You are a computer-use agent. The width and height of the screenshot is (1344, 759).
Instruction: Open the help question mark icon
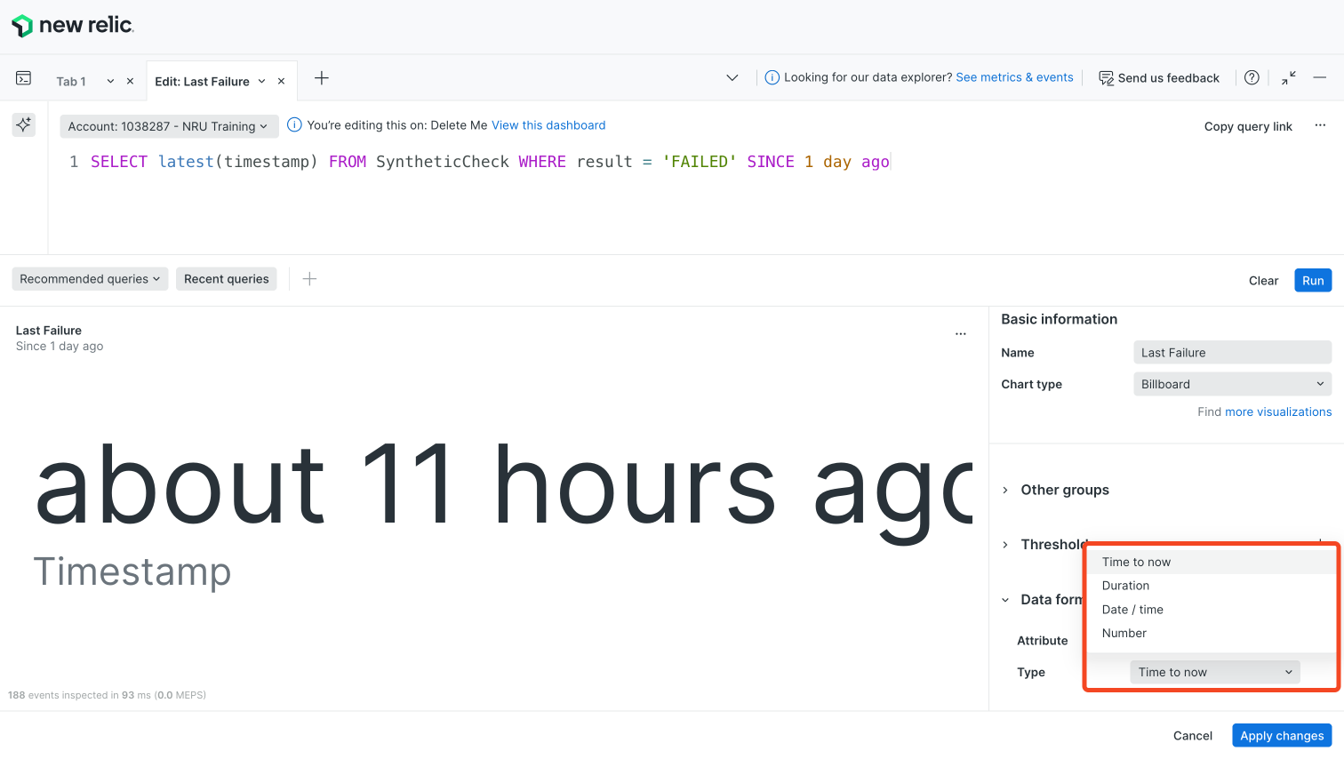pos(1252,78)
